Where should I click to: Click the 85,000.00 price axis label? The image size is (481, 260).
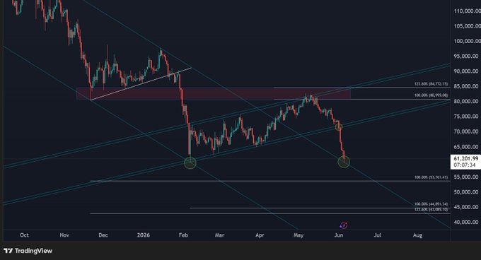(466, 86)
